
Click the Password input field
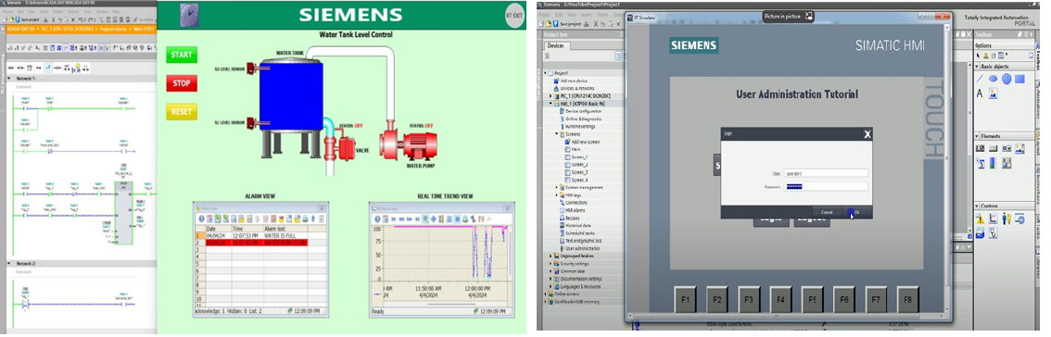[x=826, y=187]
